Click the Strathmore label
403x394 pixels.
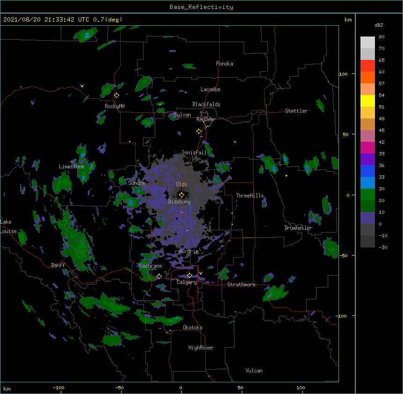coord(241,285)
